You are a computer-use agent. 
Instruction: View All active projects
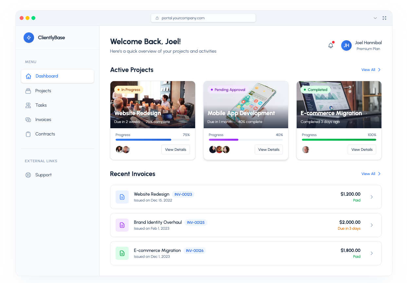tap(370, 70)
